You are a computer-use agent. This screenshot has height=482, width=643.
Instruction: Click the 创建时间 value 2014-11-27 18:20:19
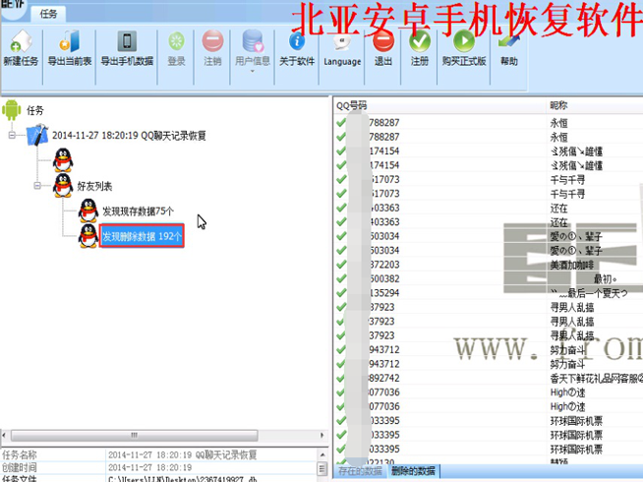[x=149, y=467]
